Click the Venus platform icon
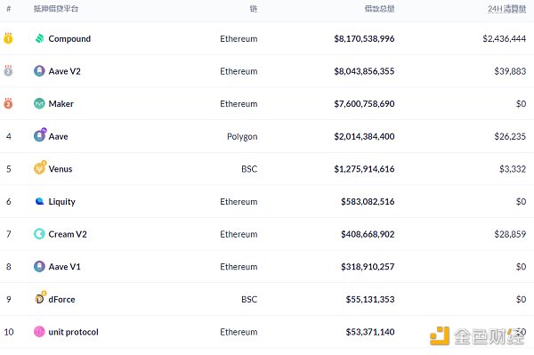Viewport: 534px width, 355px height. (x=40, y=167)
